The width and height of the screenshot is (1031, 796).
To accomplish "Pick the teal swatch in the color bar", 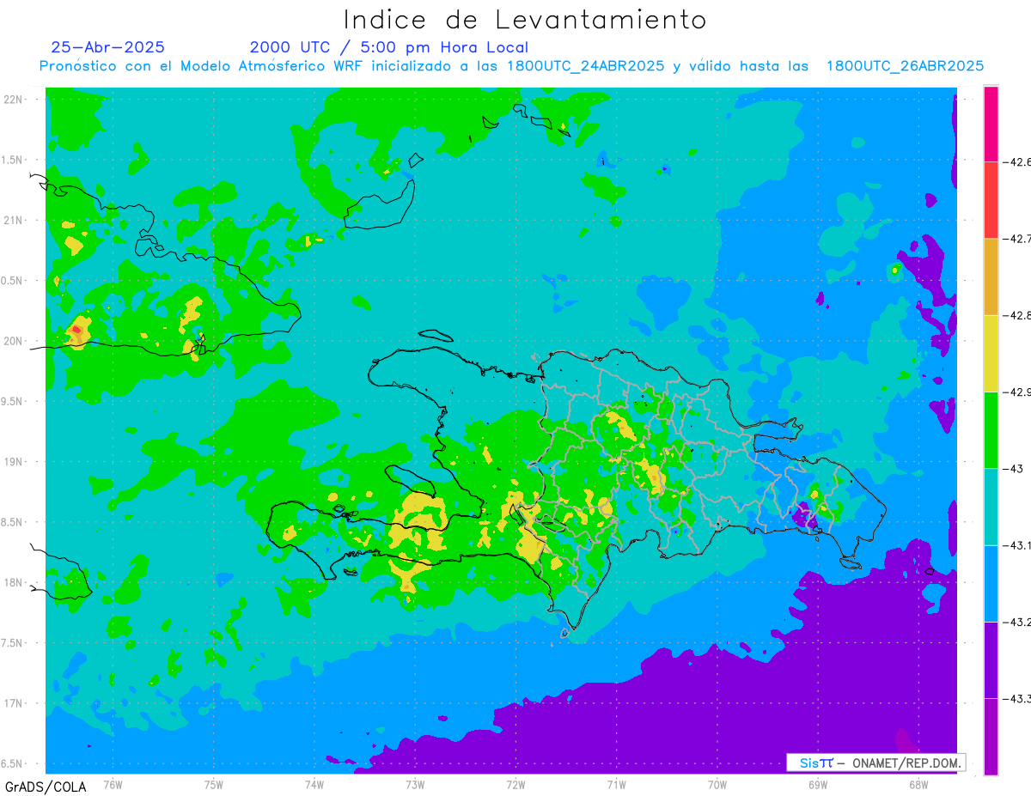I will [991, 507].
